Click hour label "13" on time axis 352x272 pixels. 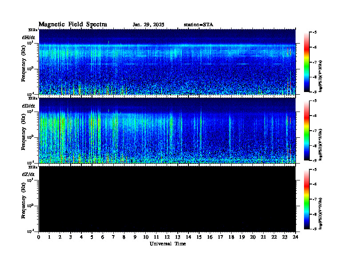click(x=178, y=237)
